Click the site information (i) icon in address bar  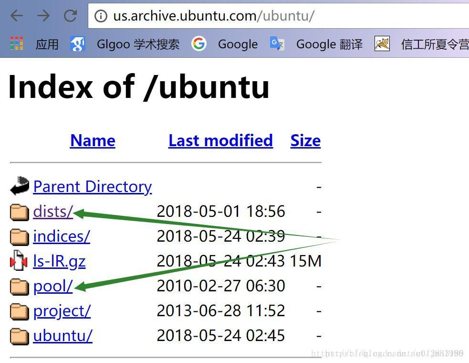[102, 15]
